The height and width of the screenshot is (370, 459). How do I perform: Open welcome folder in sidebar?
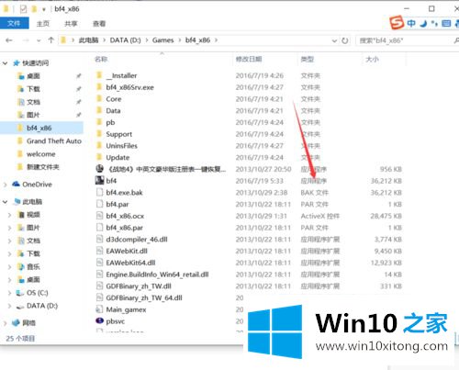(x=41, y=154)
